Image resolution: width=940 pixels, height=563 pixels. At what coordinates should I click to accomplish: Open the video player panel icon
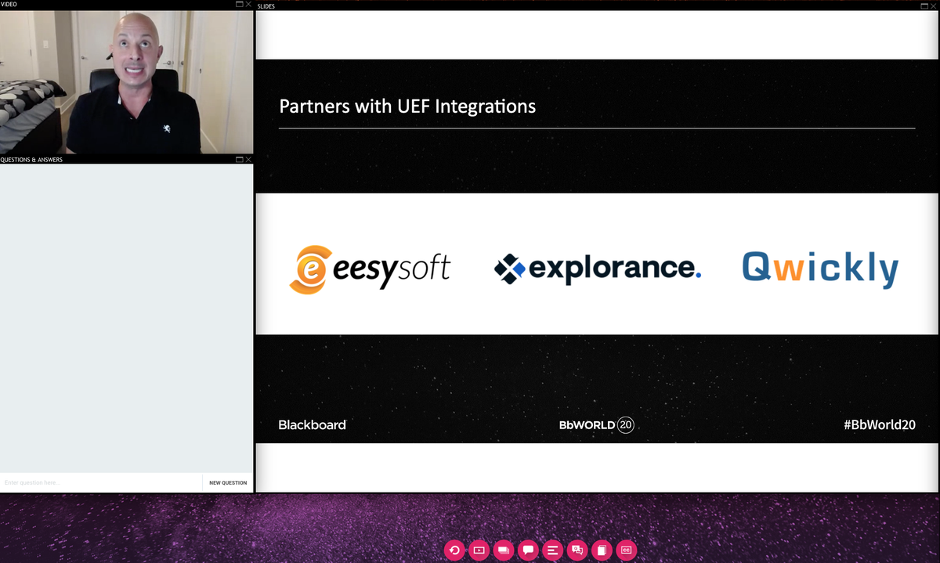pos(479,550)
